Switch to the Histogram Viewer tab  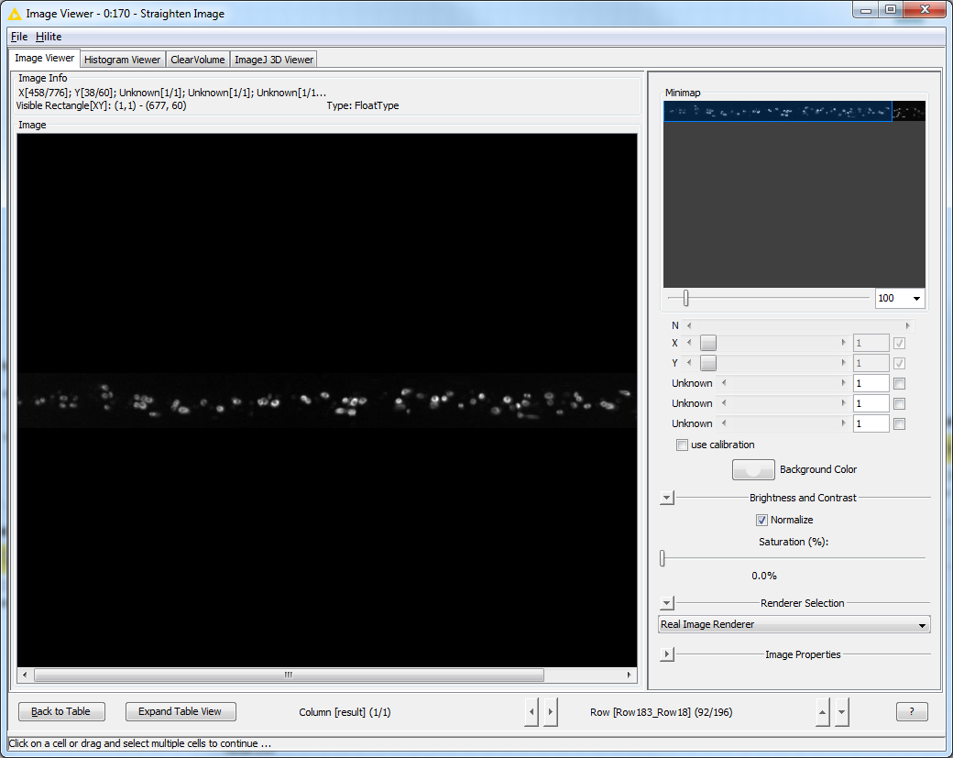(122, 60)
